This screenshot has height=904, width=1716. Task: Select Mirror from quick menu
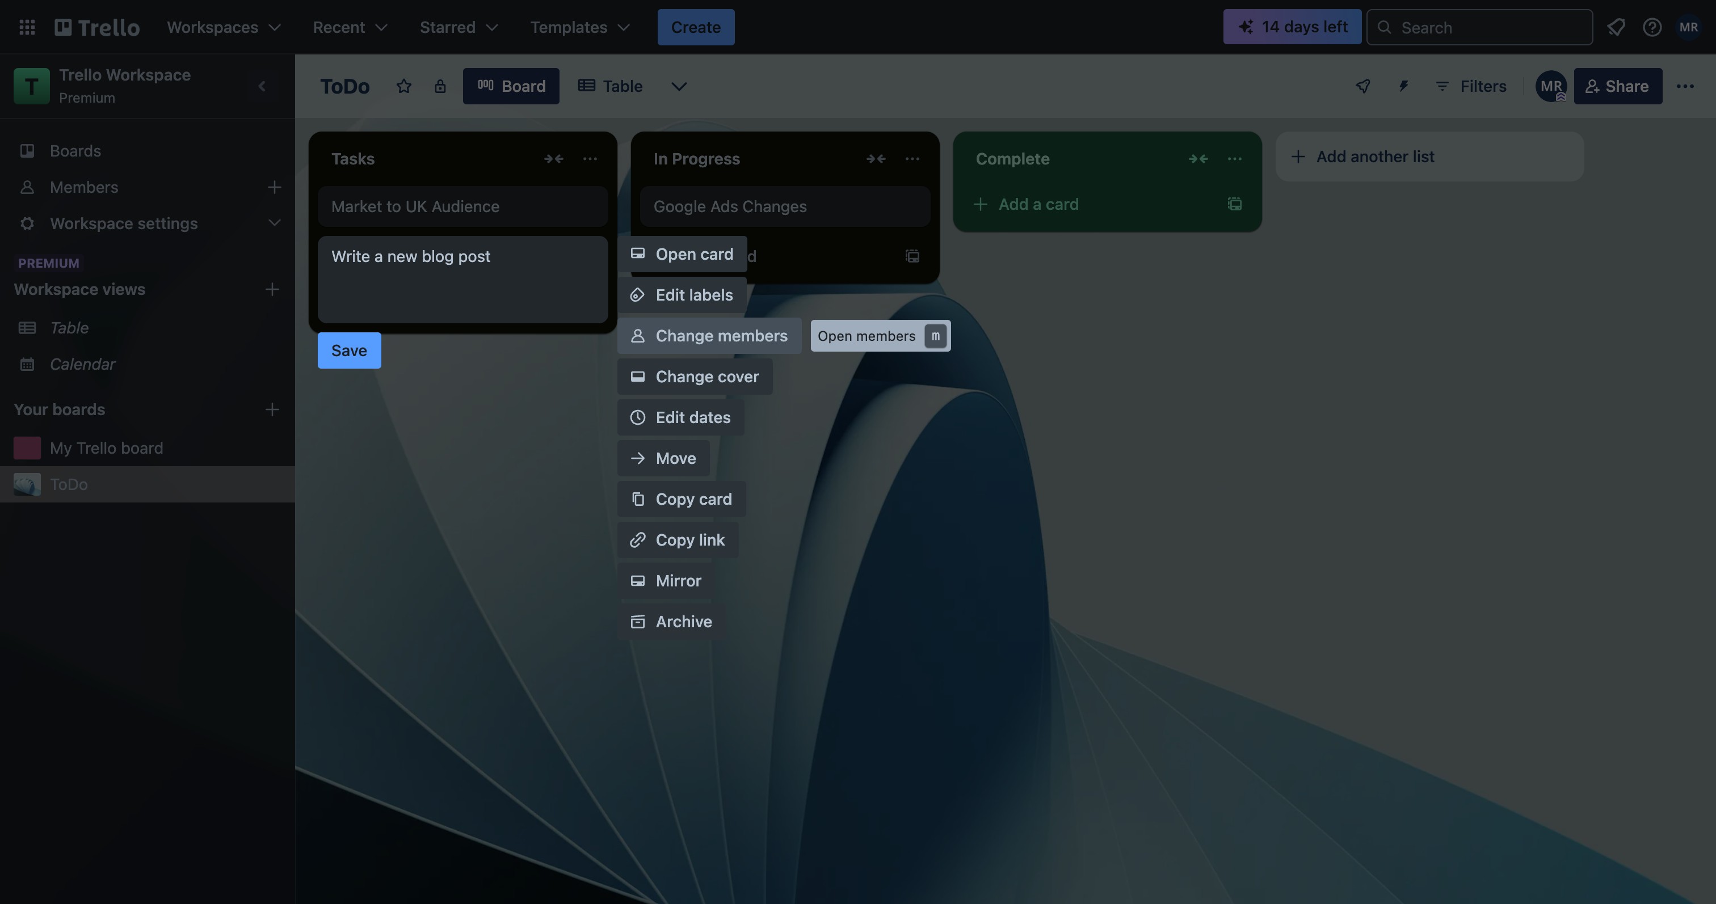click(666, 581)
